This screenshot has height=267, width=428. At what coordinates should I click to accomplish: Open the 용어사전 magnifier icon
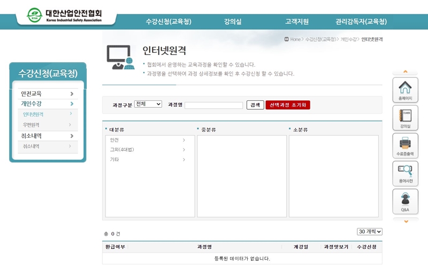405,174
